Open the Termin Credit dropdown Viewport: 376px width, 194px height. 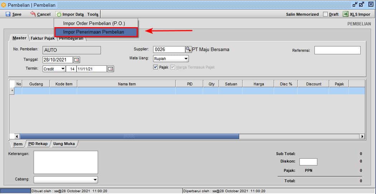pyautogui.click(x=63, y=69)
